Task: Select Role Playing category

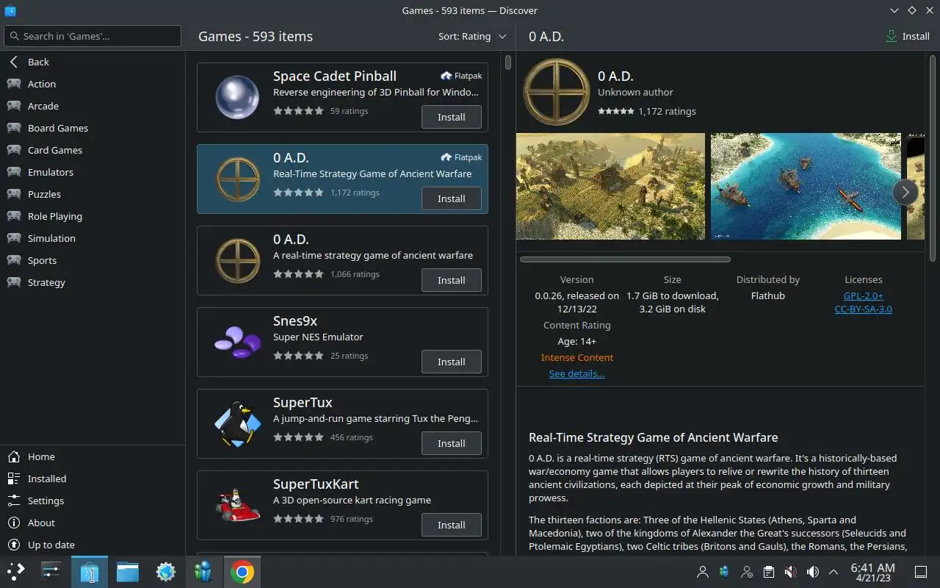Action: pos(93,216)
